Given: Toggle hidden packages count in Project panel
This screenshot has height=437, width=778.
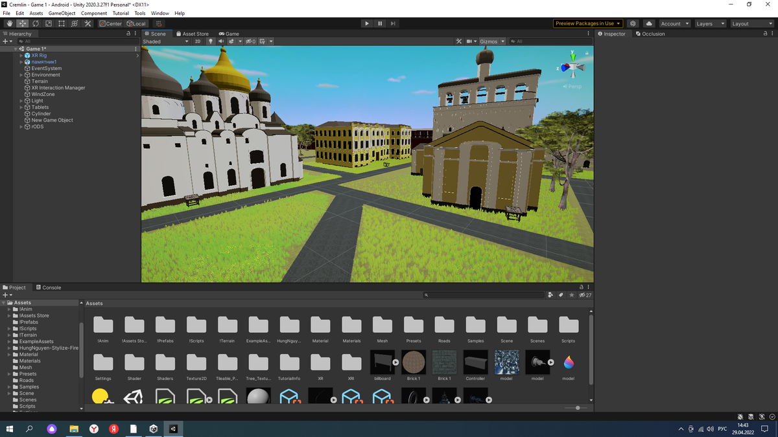Looking at the screenshot, I should point(585,295).
